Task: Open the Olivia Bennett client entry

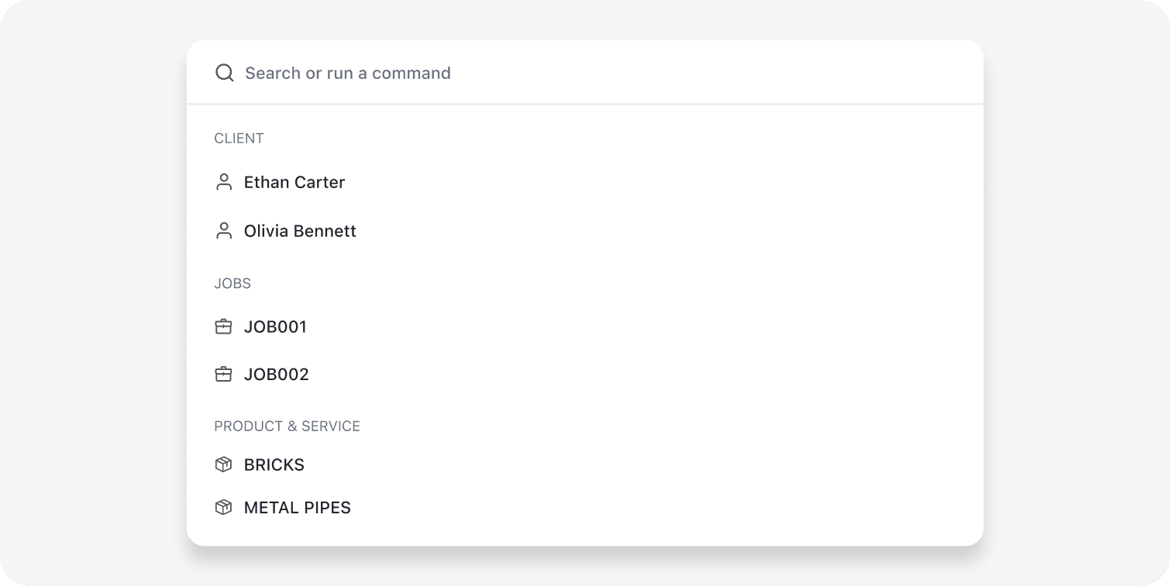Action: pos(300,231)
